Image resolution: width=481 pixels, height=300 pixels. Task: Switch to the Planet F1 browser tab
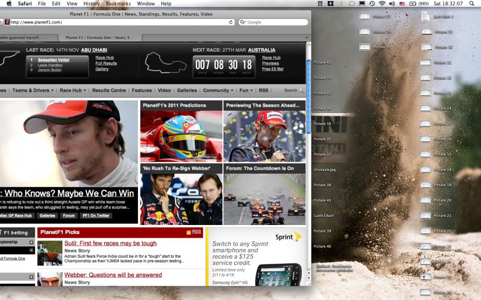99,38
